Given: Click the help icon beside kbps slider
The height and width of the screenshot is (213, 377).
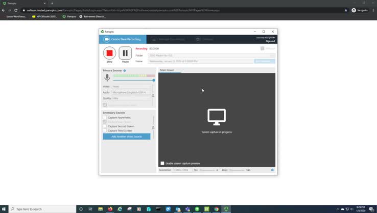Looking at the screenshot, I should point(272,170).
